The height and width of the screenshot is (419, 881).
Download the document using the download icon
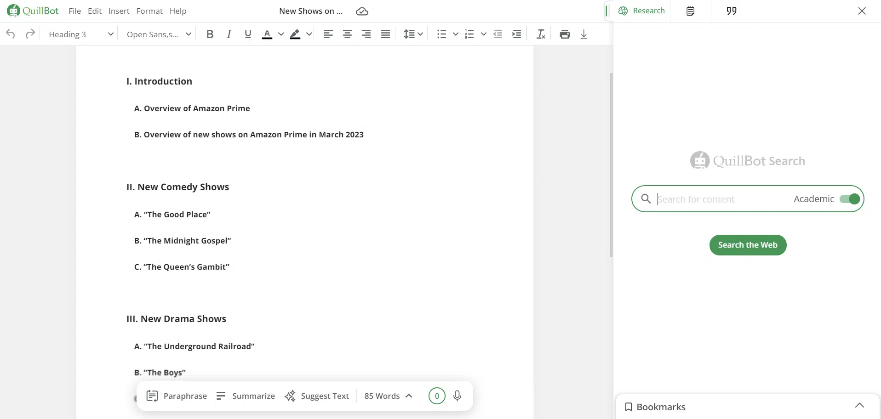click(x=584, y=34)
